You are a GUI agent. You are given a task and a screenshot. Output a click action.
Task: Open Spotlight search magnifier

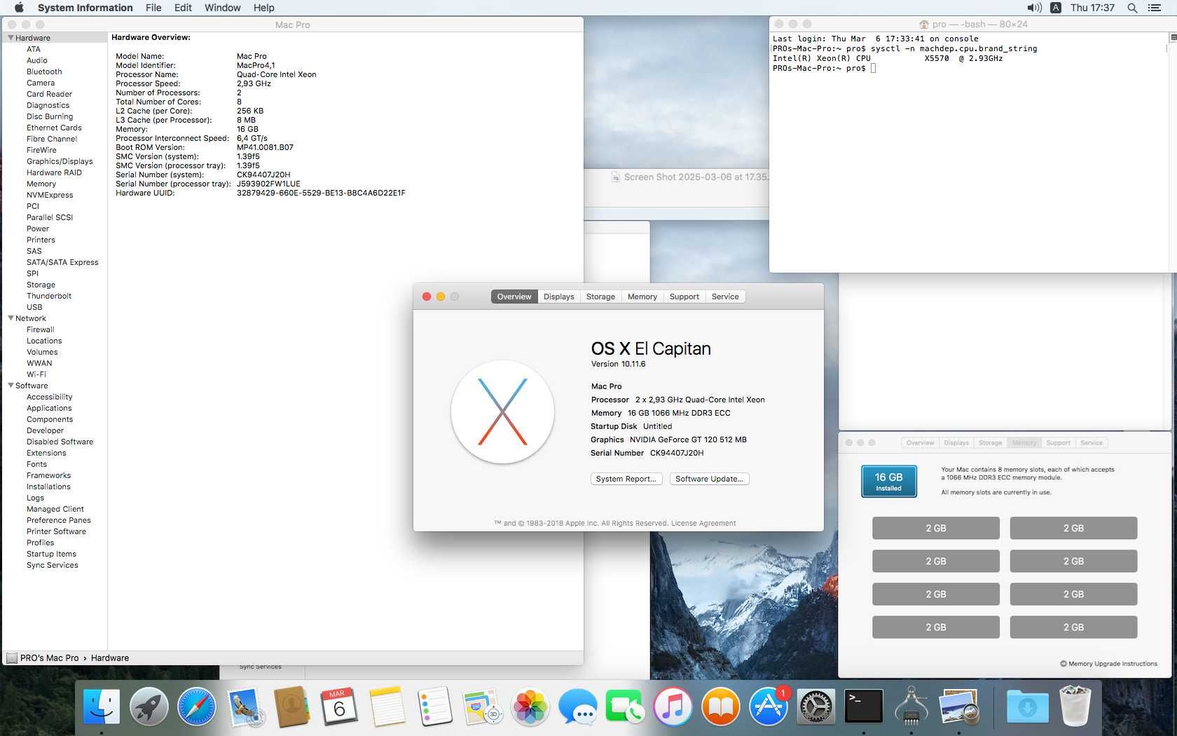1132,8
